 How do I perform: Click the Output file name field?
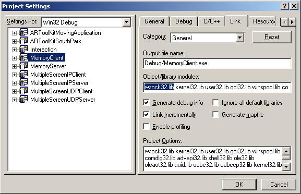click(x=217, y=63)
